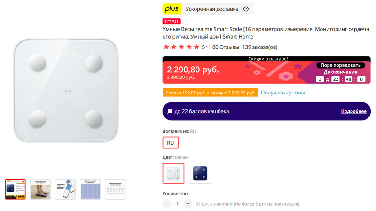Expand the rating breakdown chevron next to 5

click(208, 47)
